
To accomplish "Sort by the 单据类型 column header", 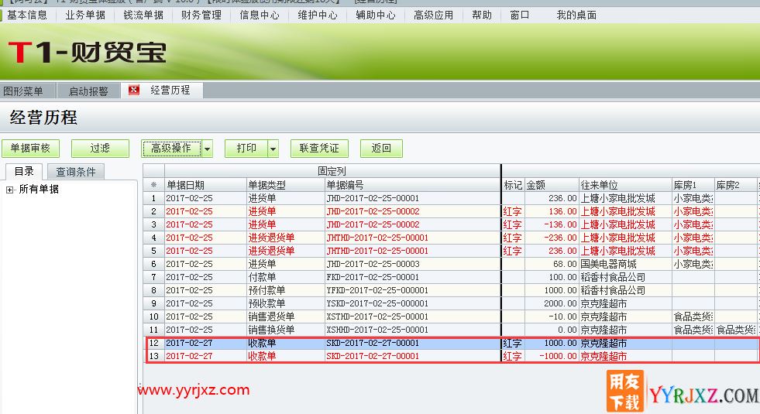I will 286,185.
